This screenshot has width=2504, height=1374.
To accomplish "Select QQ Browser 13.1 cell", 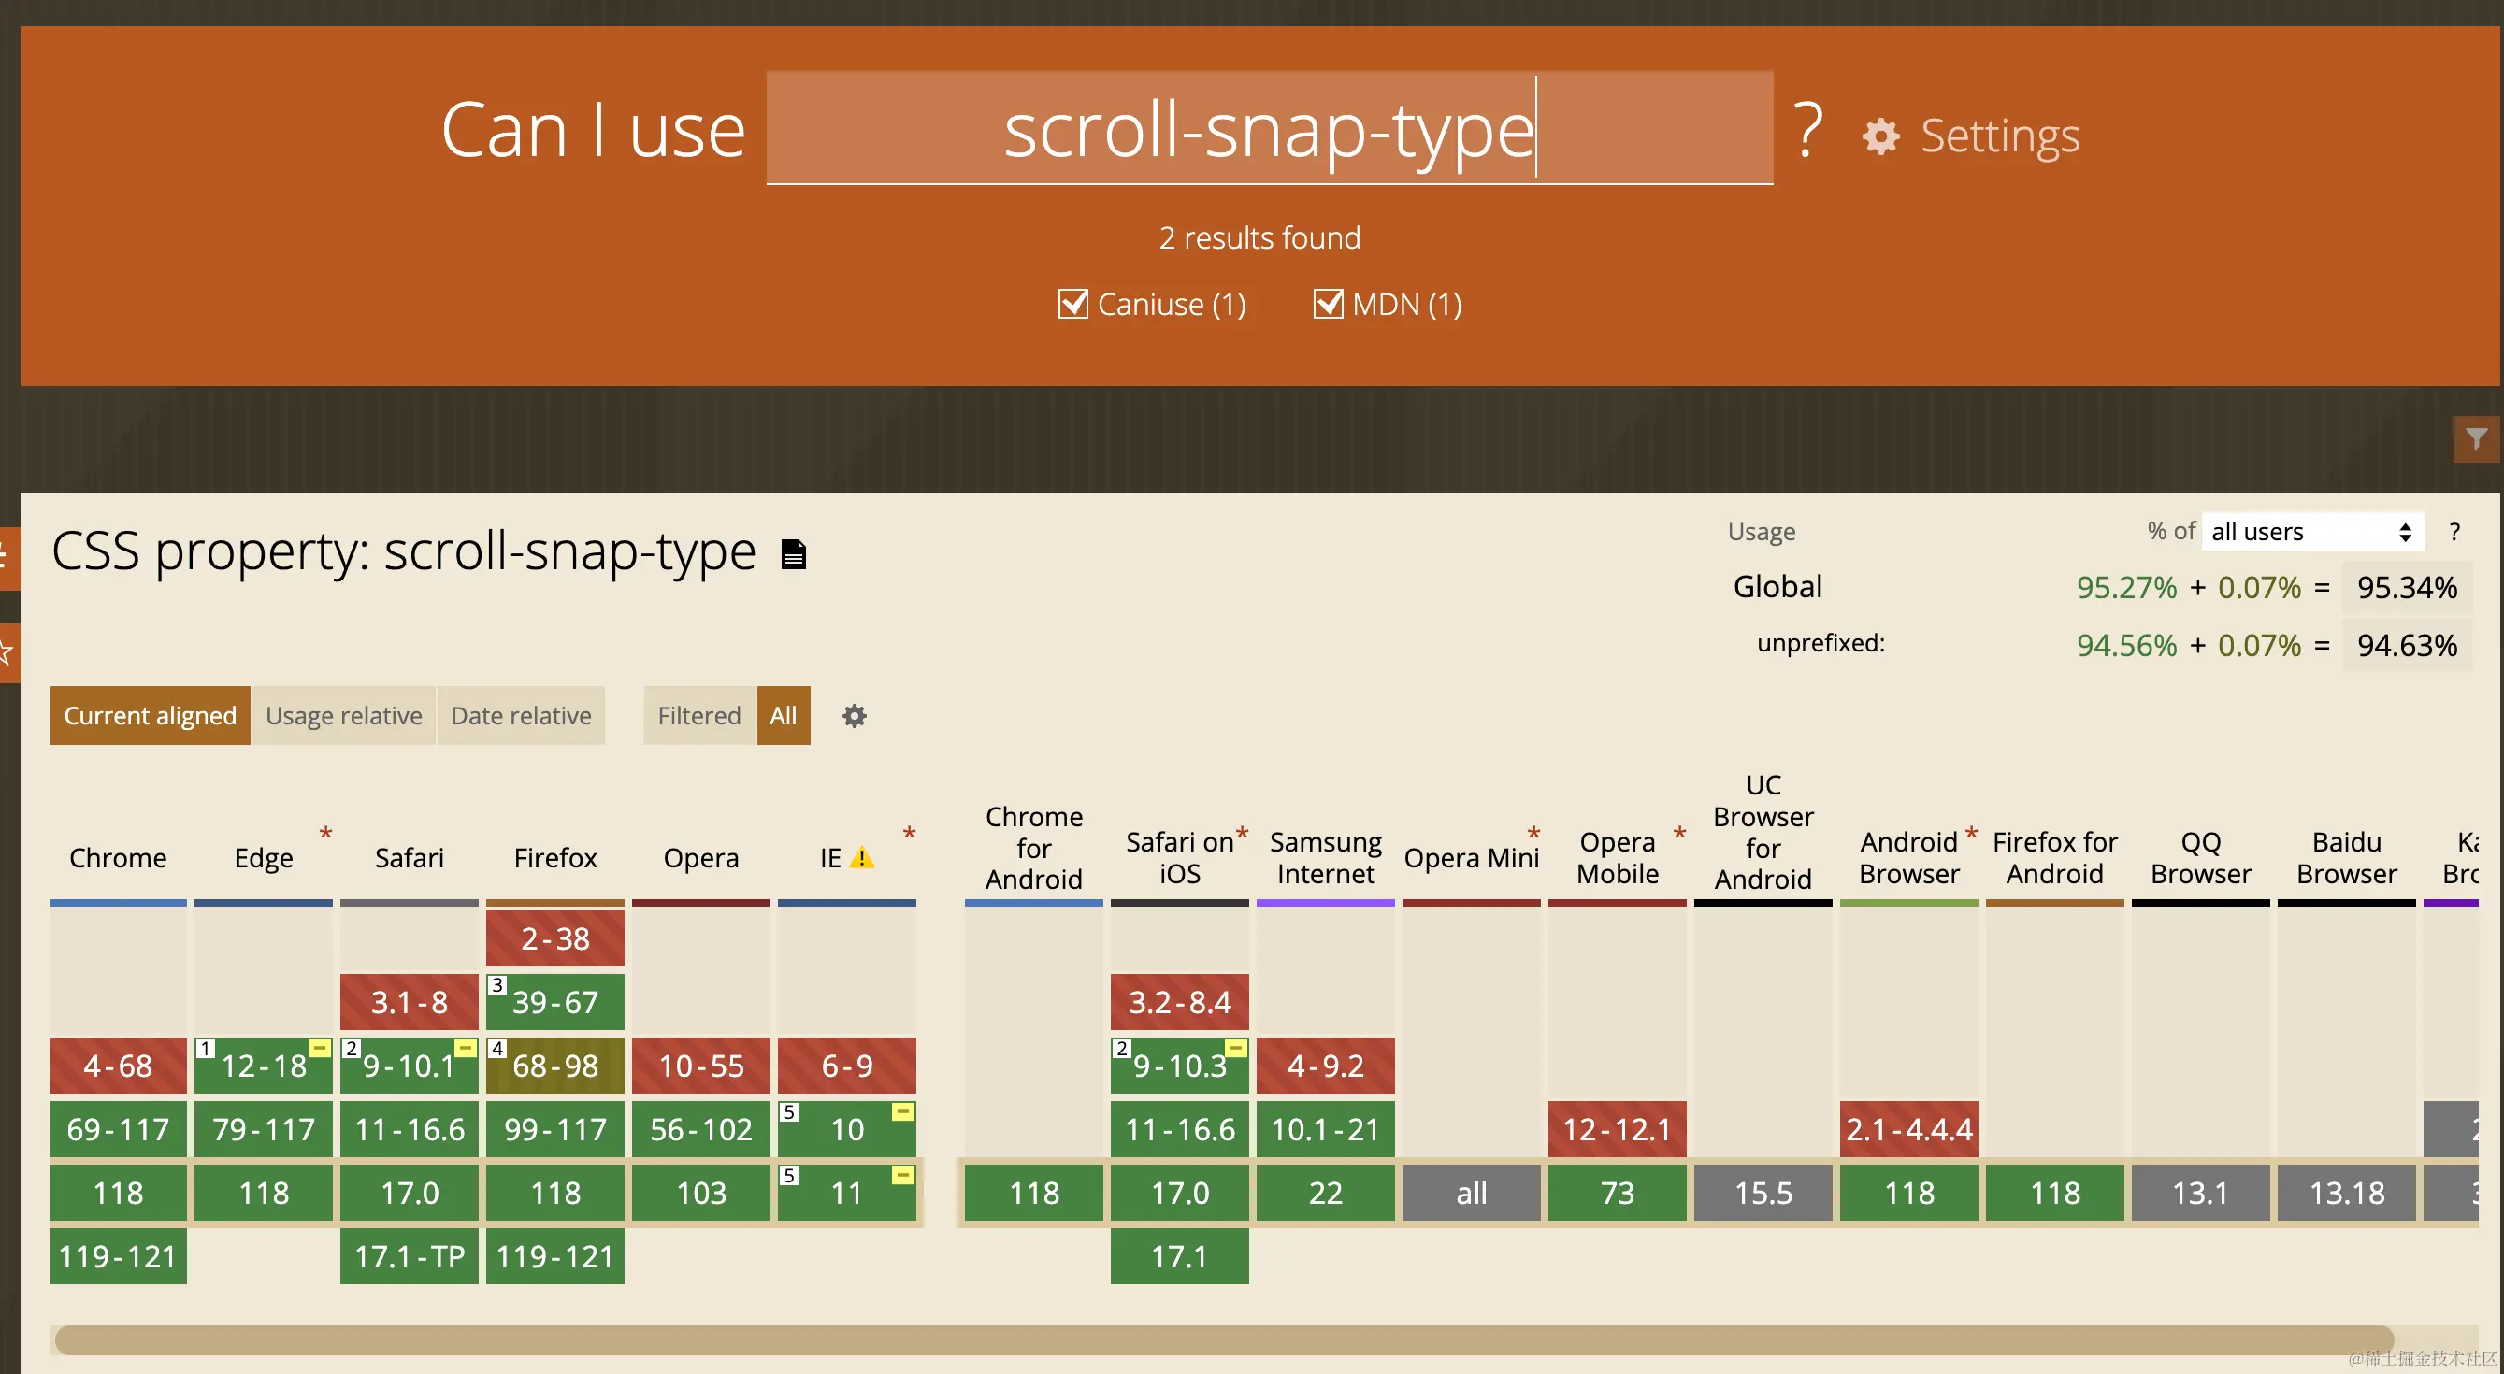I will [x=2201, y=1193].
